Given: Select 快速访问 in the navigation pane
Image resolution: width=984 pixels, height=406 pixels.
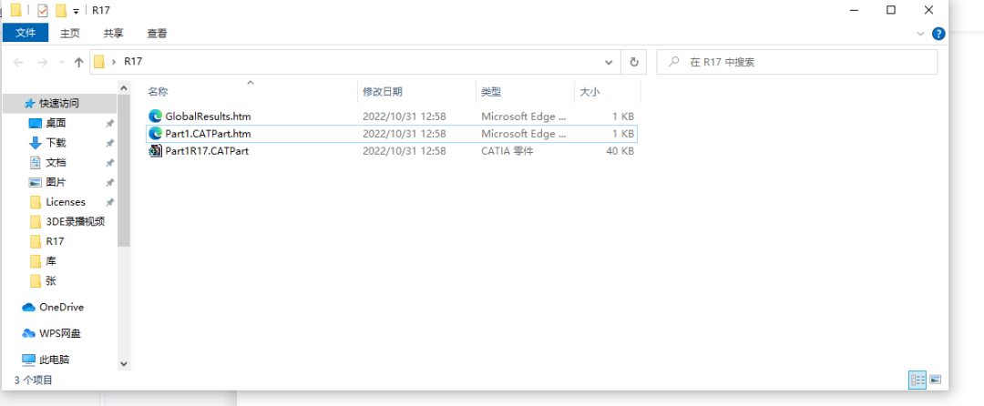Looking at the screenshot, I should (59, 103).
